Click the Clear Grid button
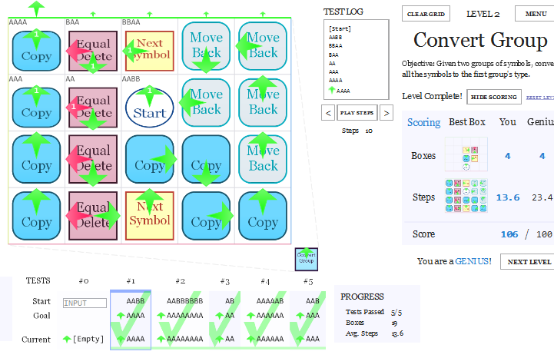The image size is (554, 358). pyautogui.click(x=426, y=14)
